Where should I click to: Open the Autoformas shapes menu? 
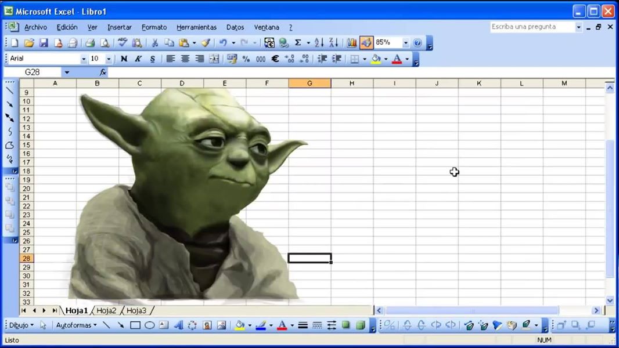tap(76, 325)
